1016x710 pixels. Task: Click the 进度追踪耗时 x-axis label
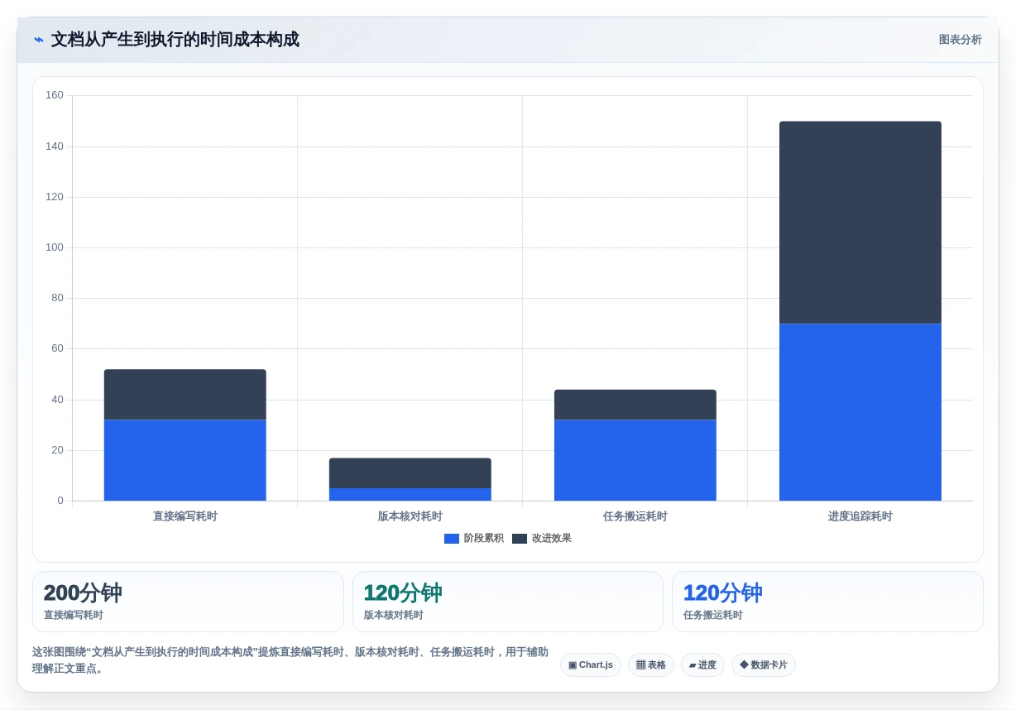pos(860,516)
